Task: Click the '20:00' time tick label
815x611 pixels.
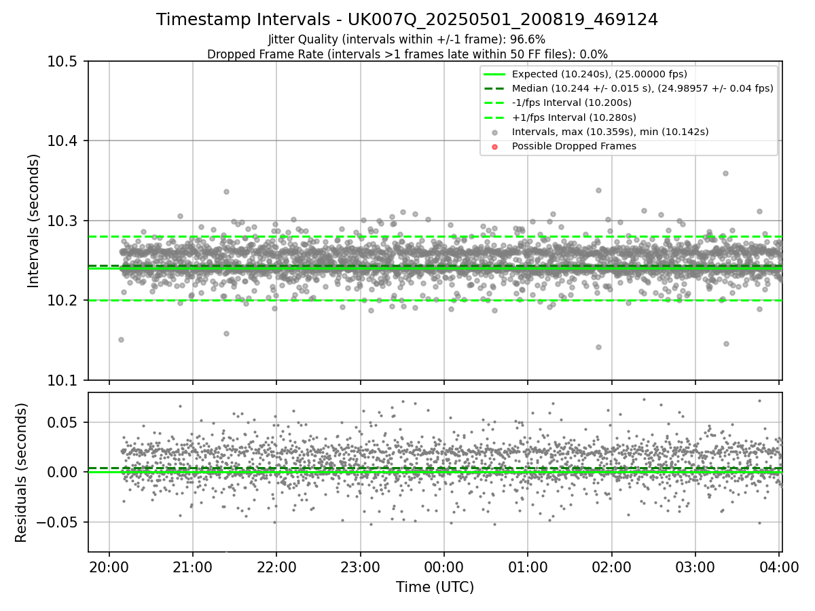Action: 109,566
